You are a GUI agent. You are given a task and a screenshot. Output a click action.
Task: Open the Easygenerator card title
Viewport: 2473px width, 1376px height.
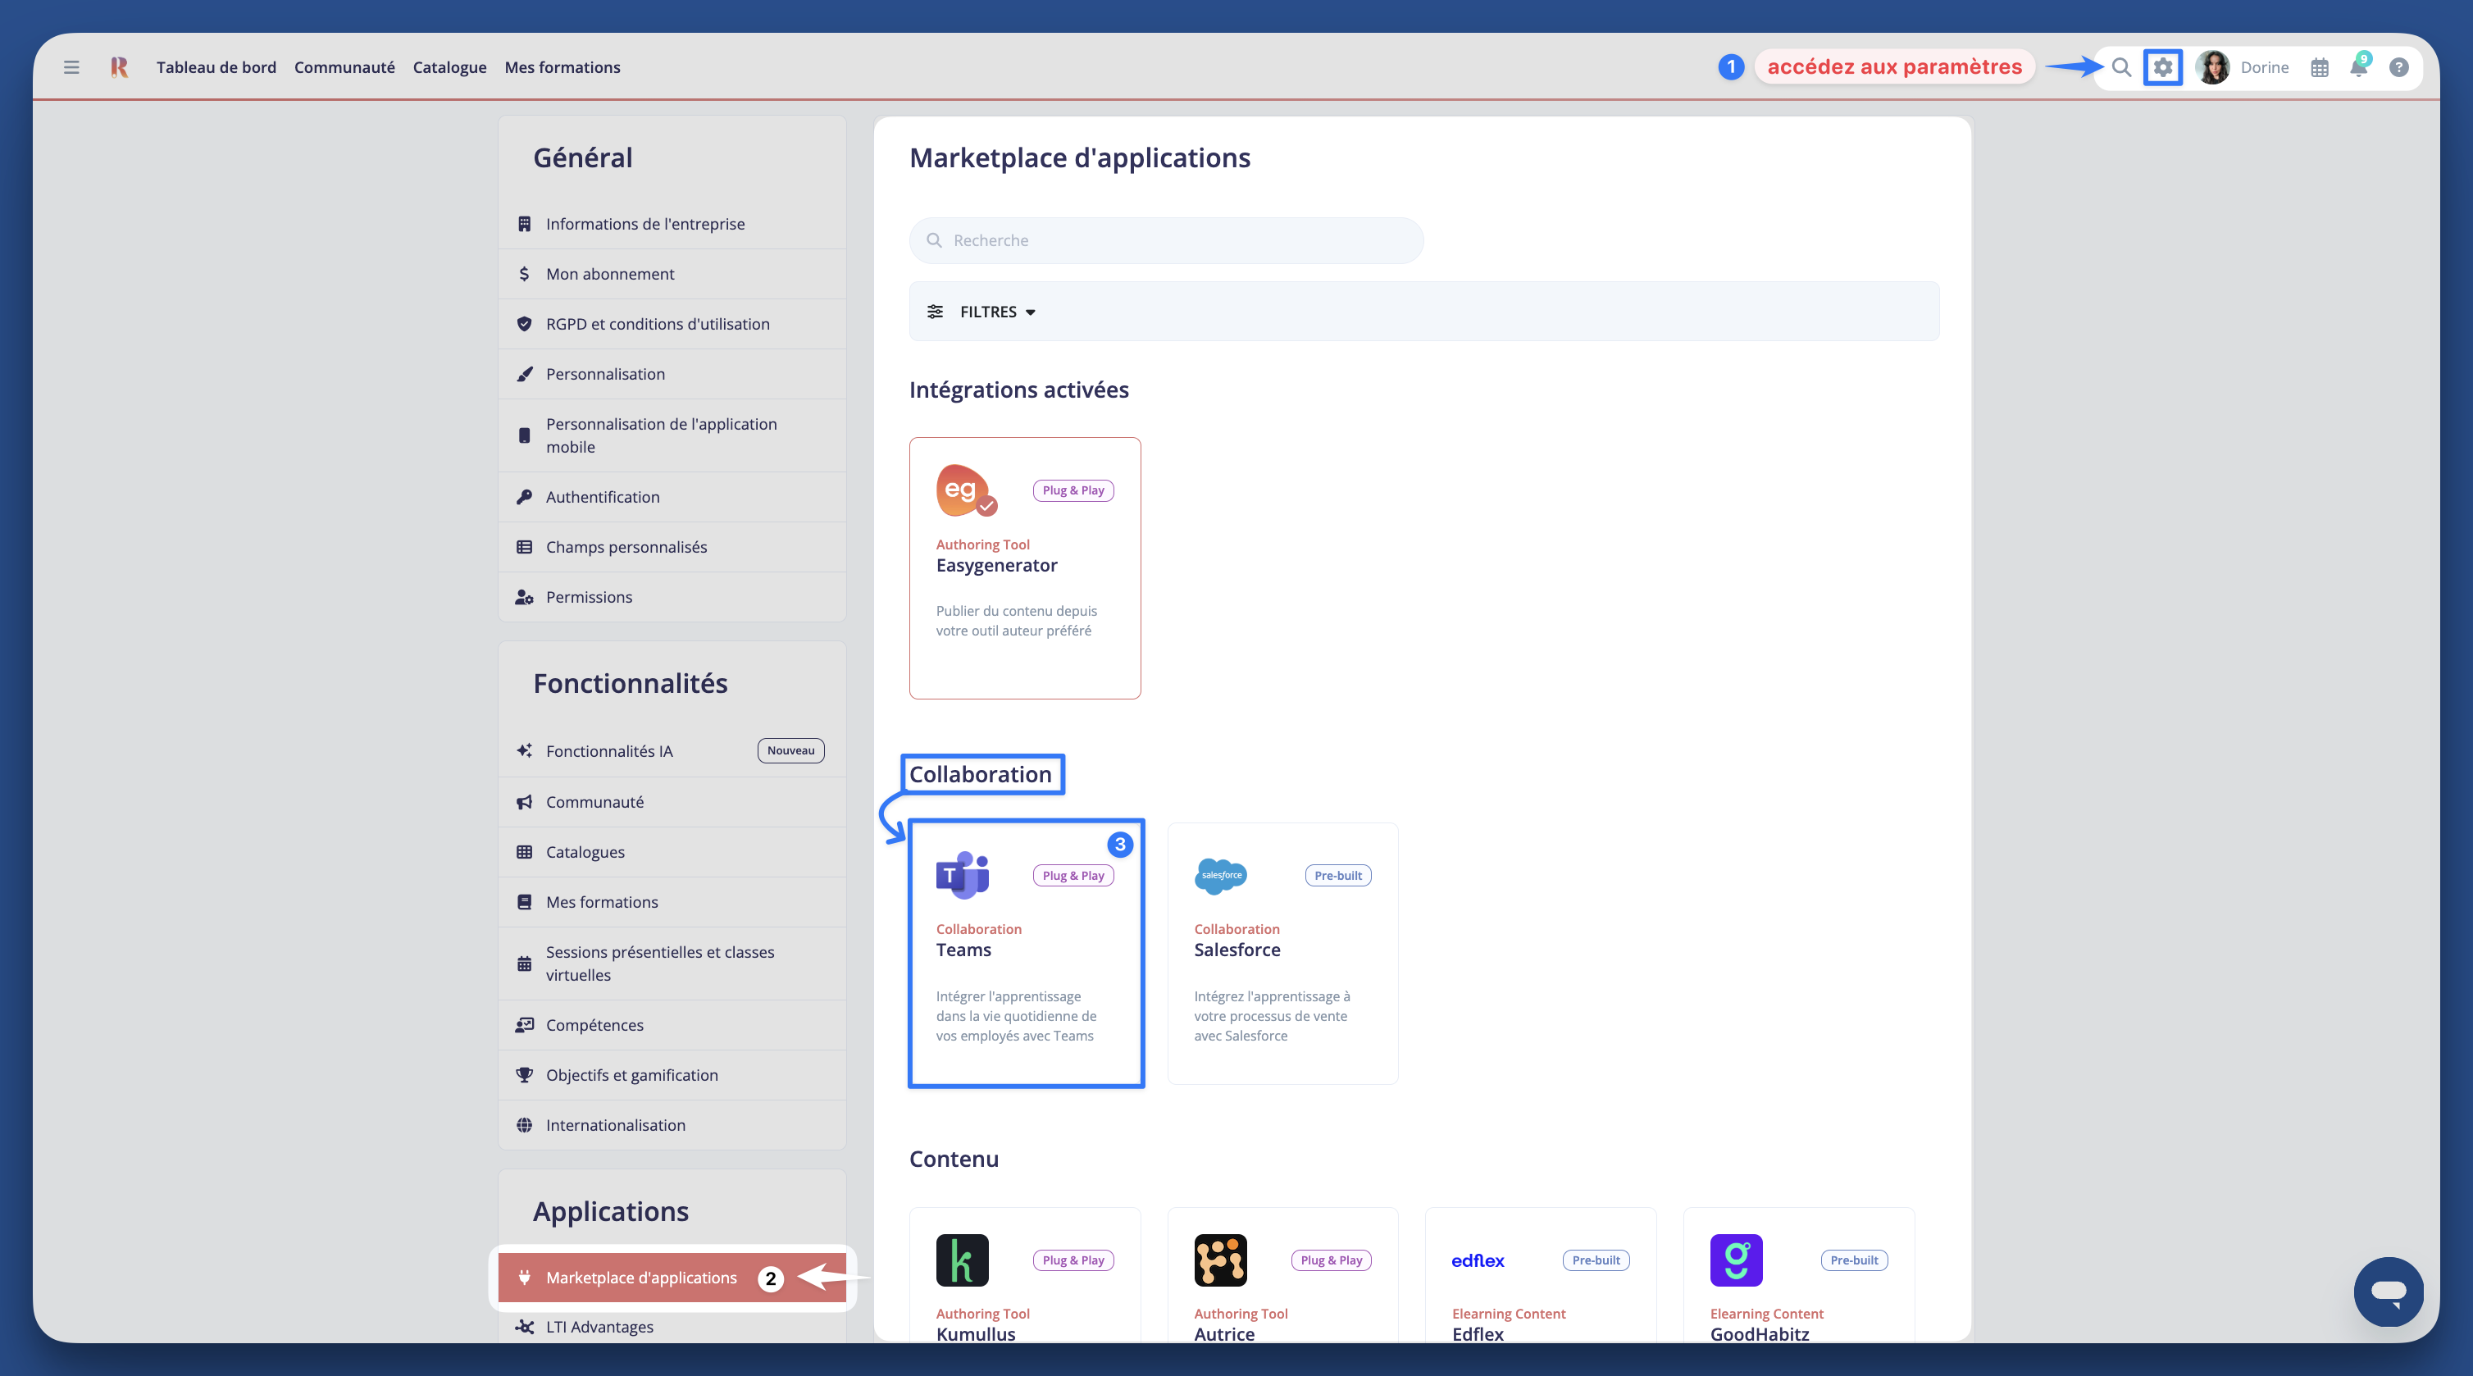(996, 565)
